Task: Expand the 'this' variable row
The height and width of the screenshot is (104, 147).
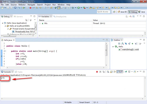Action: click(40, 23)
